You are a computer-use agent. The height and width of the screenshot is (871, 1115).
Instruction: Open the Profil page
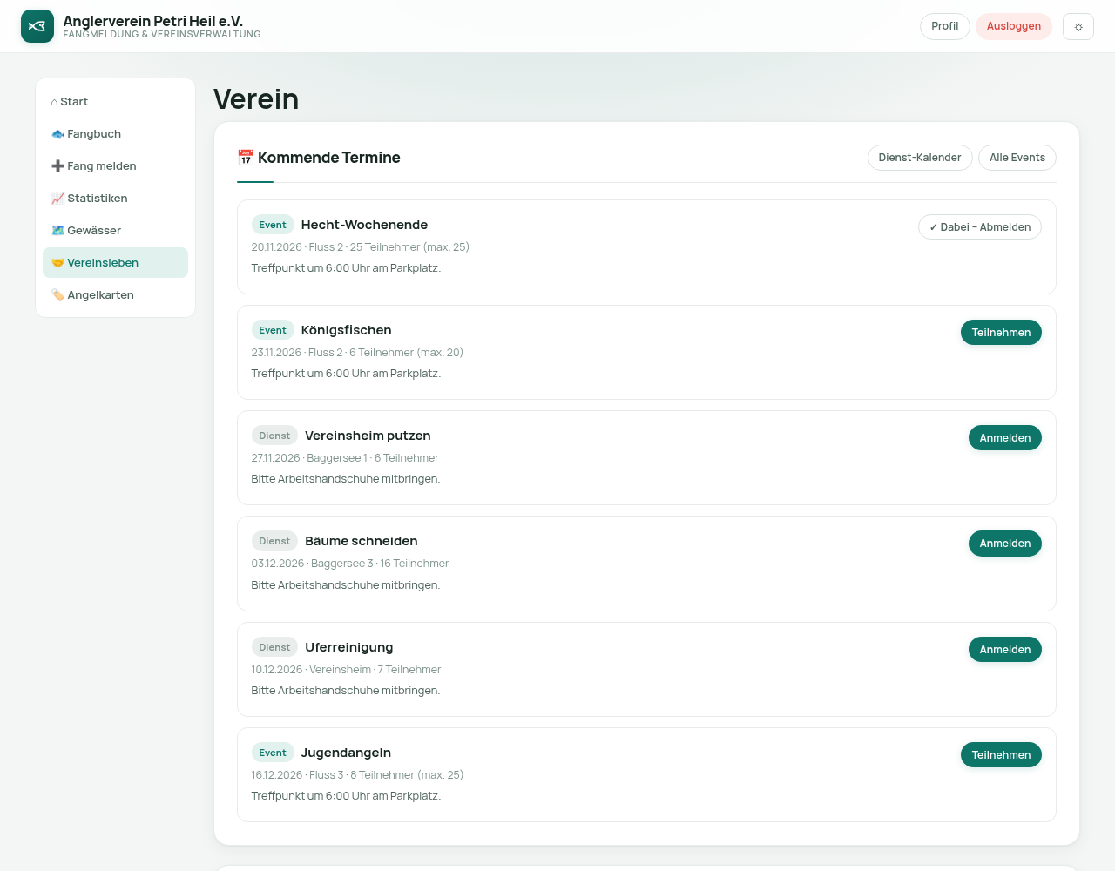944,26
